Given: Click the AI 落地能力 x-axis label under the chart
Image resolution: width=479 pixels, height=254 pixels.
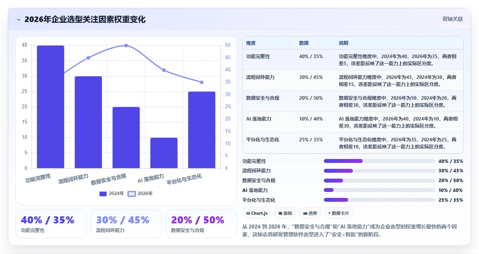Looking at the screenshot, I should coord(150,178).
